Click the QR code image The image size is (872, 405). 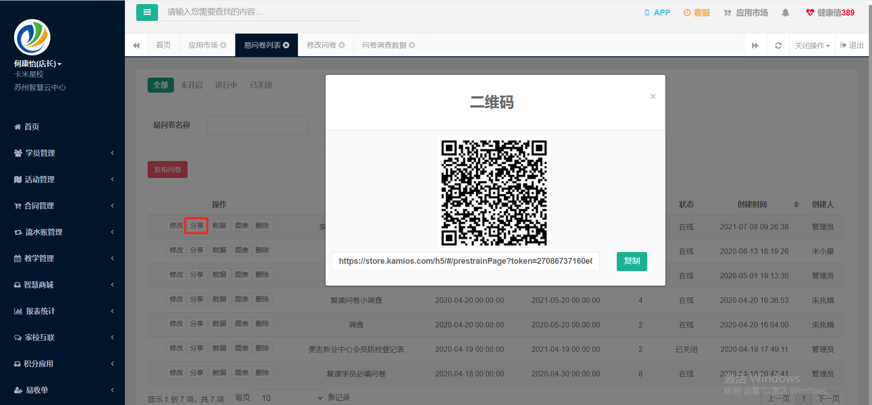tap(494, 193)
